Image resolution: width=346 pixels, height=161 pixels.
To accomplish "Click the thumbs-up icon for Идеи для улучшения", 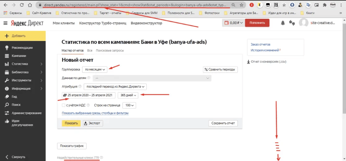I will (7, 121).
